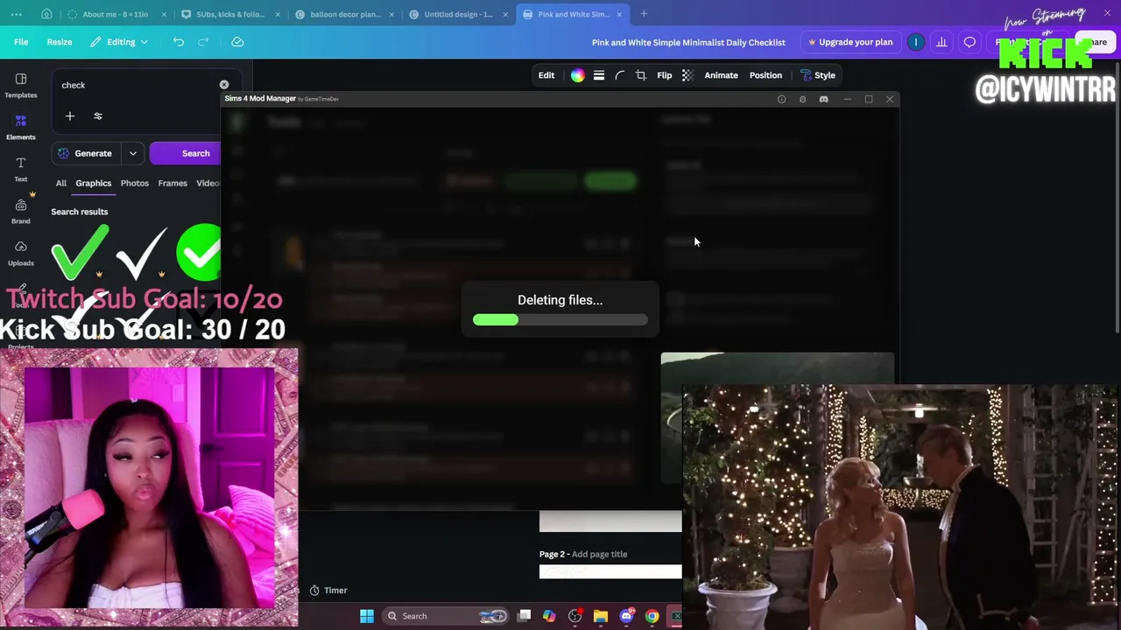Click the Canva undo arrow

pos(179,42)
